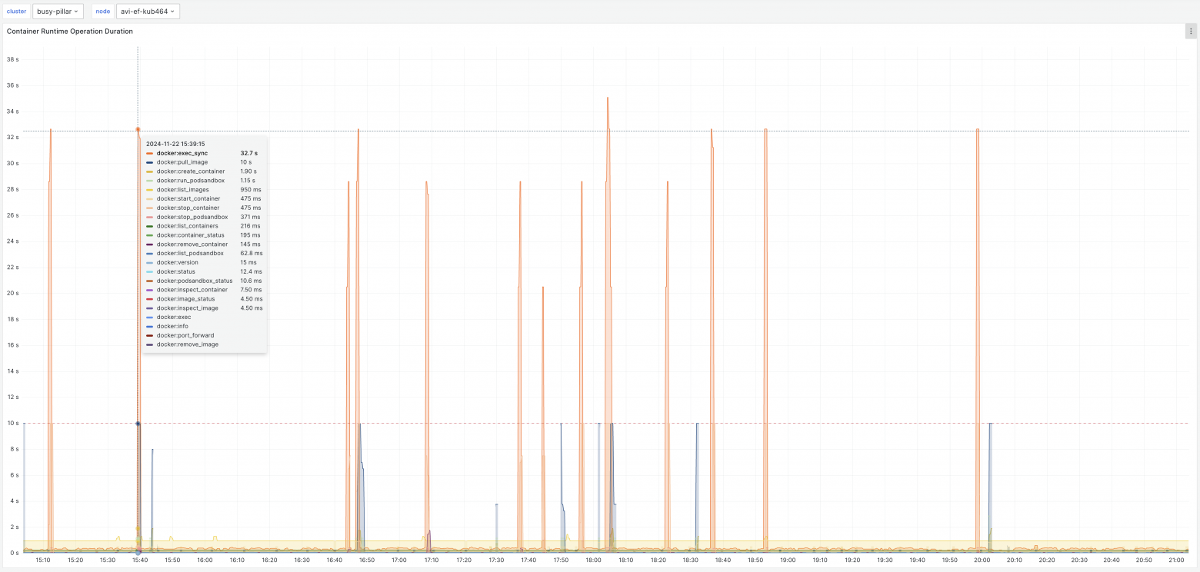Click the docker:image_status tooltip label
The height and width of the screenshot is (572, 1200).
[x=186, y=299]
